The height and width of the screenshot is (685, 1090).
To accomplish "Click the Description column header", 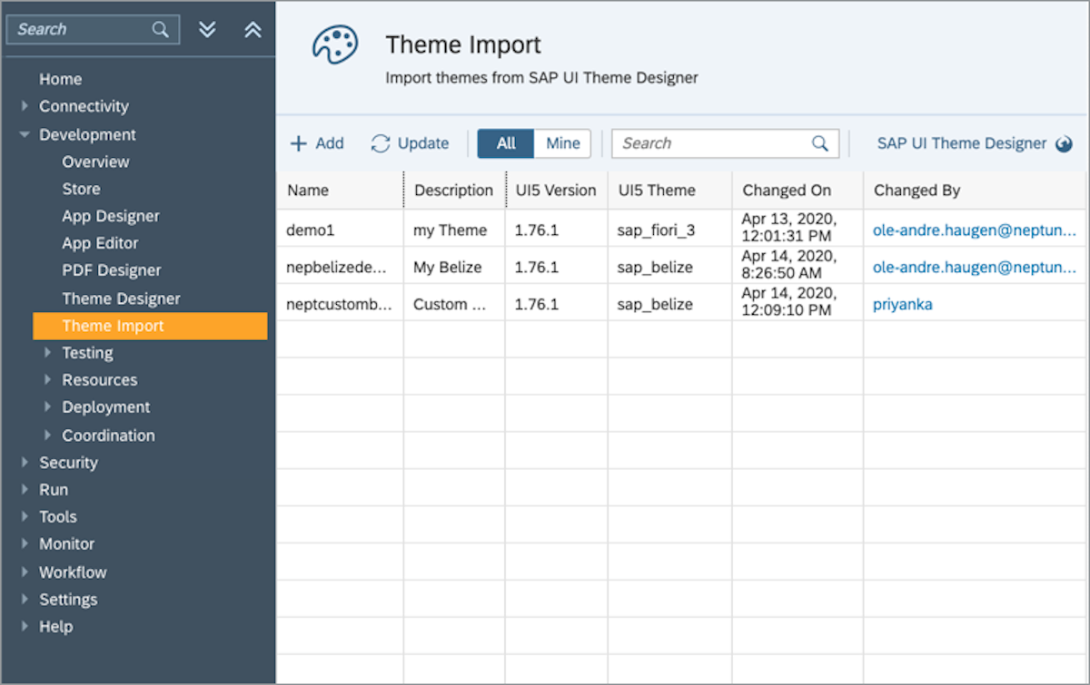I will pyautogui.click(x=454, y=191).
